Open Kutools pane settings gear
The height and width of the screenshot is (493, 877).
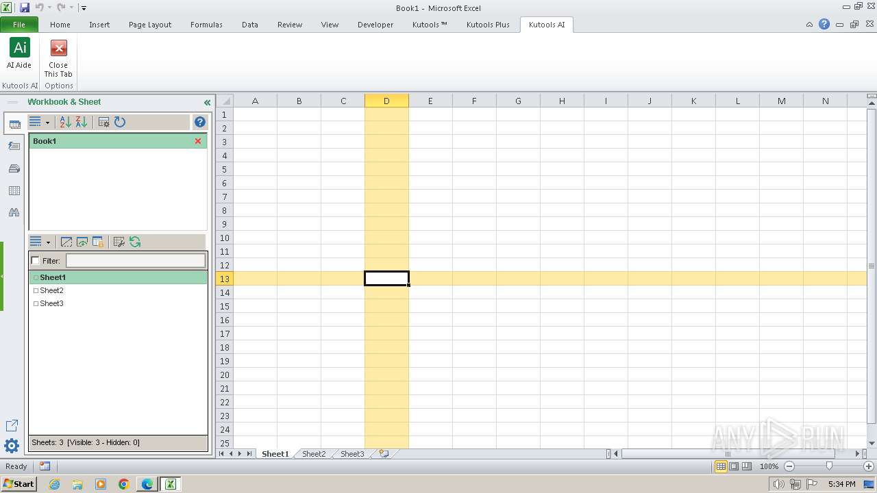click(x=12, y=446)
